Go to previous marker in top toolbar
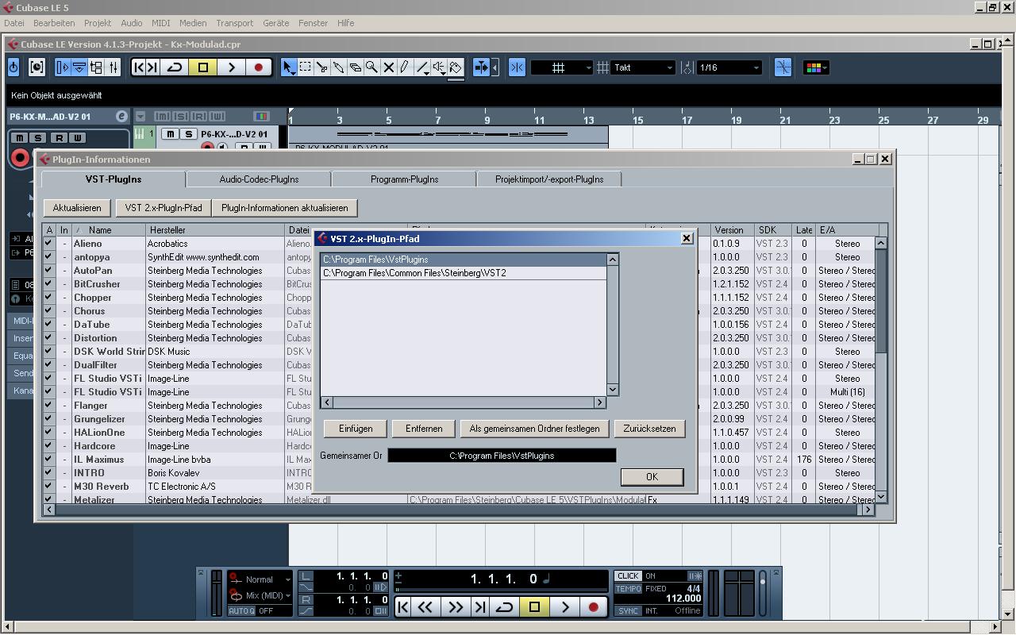Viewport: 1016px width, 635px height. (x=138, y=67)
